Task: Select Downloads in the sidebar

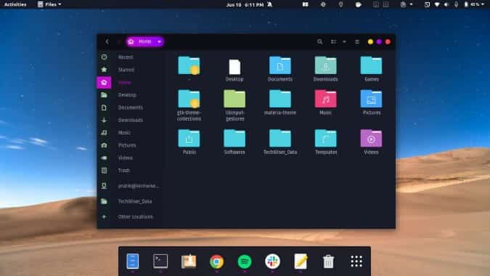Action: 130,120
